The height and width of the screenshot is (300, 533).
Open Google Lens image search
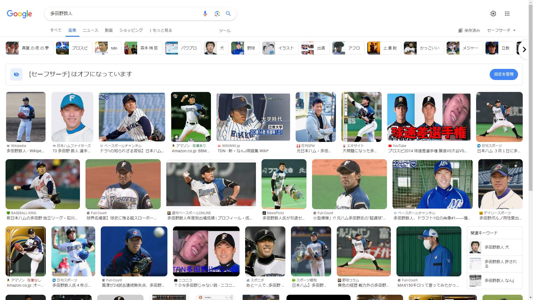217,14
